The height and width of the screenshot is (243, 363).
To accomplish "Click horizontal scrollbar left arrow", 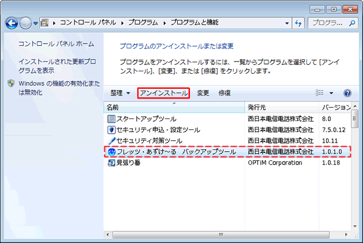I will 108,235.
